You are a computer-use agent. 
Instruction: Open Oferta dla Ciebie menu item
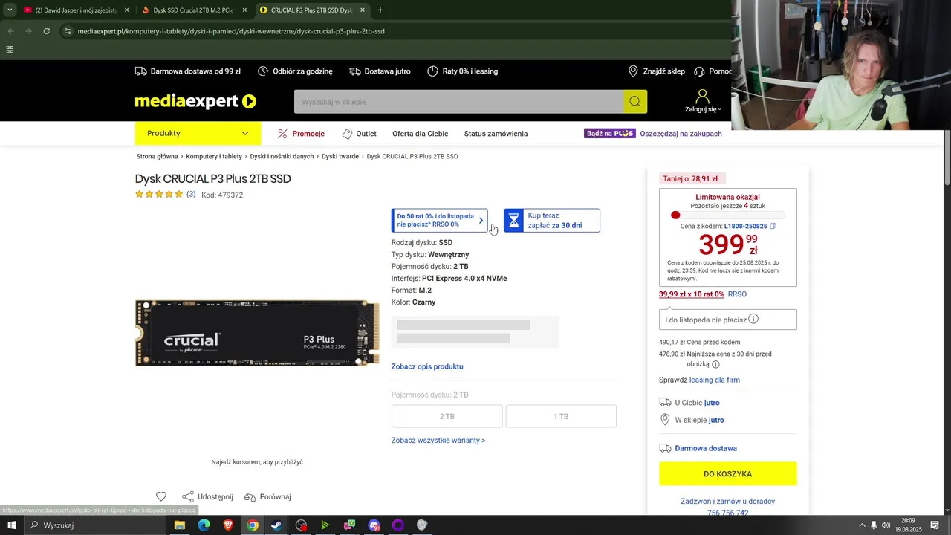click(x=421, y=134)
